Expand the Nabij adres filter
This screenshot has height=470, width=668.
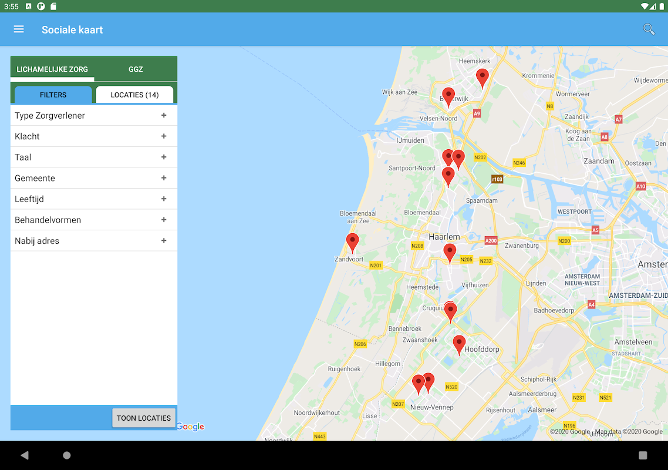94,241
